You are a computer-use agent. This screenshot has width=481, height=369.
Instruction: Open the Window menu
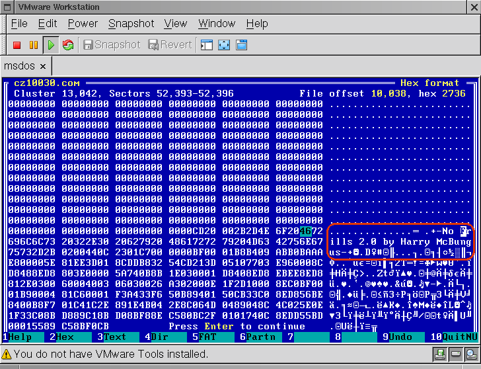(217, 24)
